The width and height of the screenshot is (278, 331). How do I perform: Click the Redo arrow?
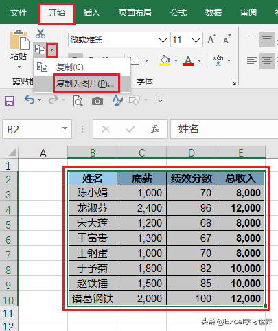click(x=54, y=100)
